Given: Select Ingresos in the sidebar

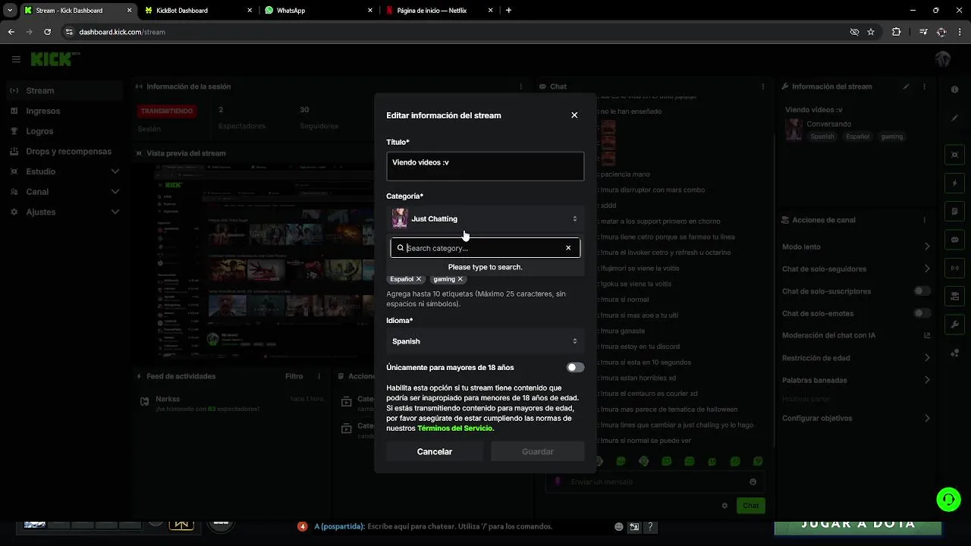Looking at the screenshot, I should point(64,111).
